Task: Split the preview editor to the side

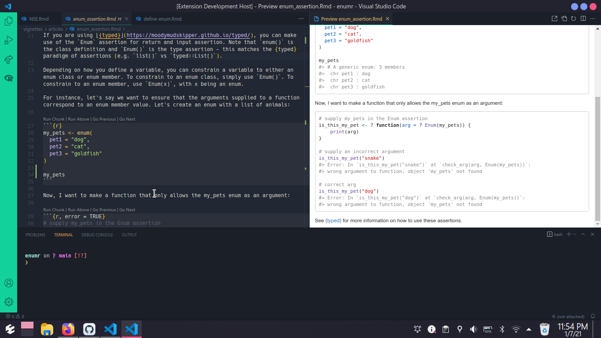Action: tap(583, 19)
